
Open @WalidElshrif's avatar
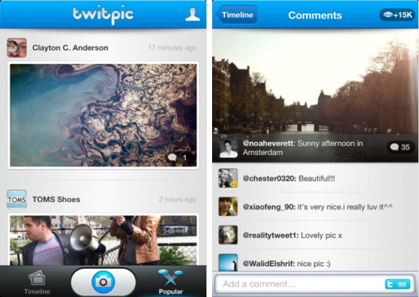coord(228,263)
